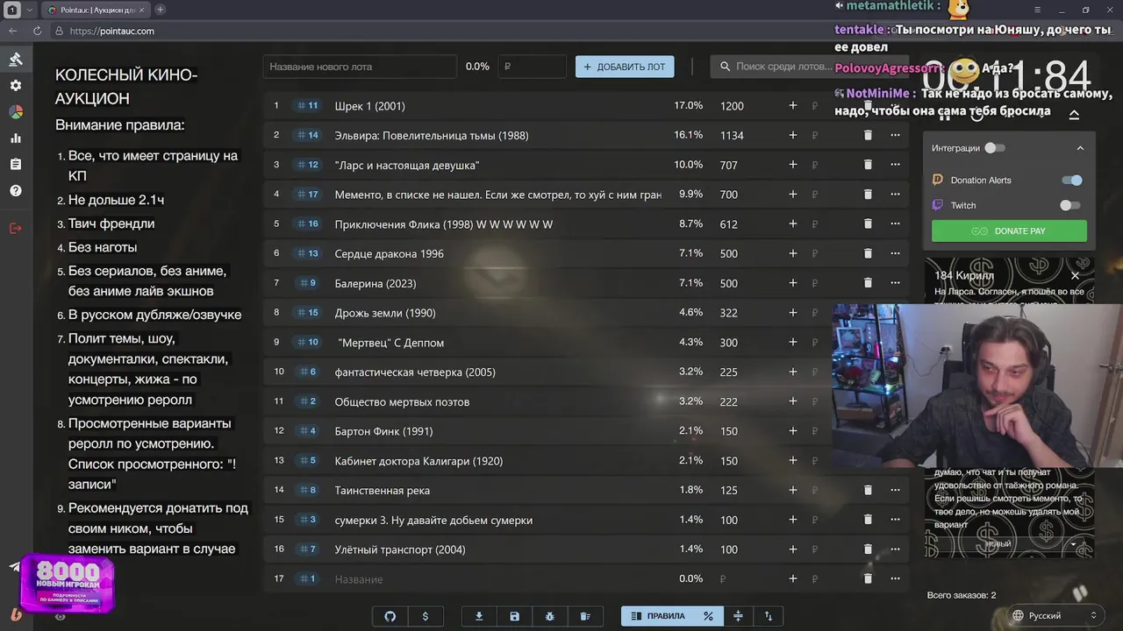
Task: Click compact view icon in bottom toolbar
Action: pyautogui.click(x=738, y=616)
